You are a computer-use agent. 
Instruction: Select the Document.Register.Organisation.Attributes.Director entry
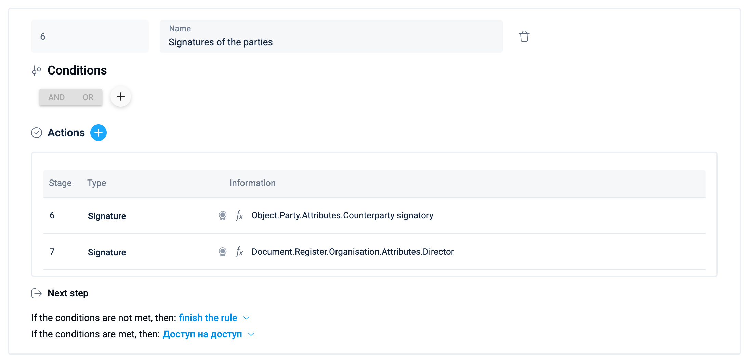353,252
